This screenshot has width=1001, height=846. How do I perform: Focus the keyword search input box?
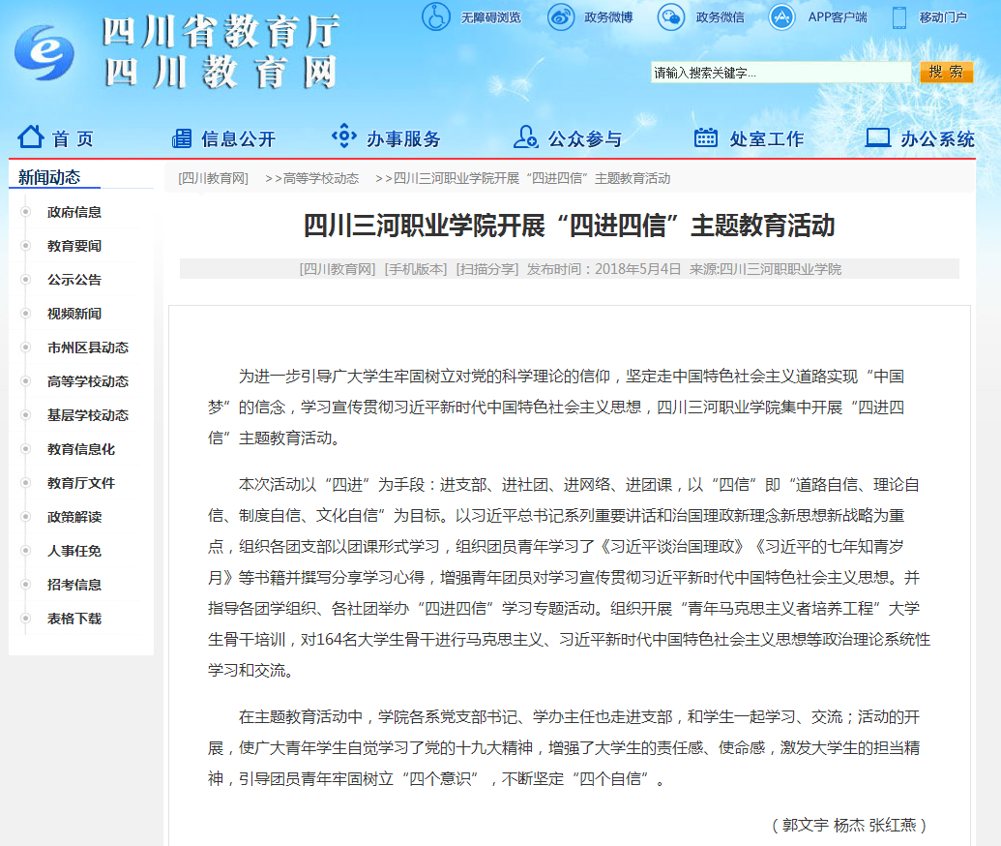click(780, 73)
